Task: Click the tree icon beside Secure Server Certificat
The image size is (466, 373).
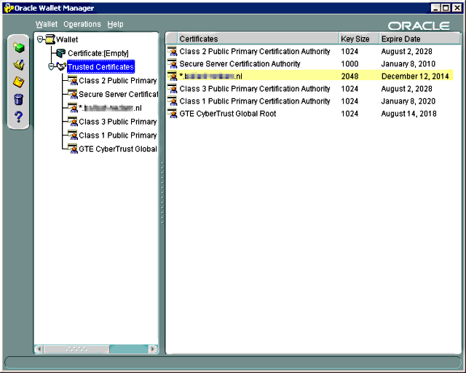Action: (x=73, y=94)
